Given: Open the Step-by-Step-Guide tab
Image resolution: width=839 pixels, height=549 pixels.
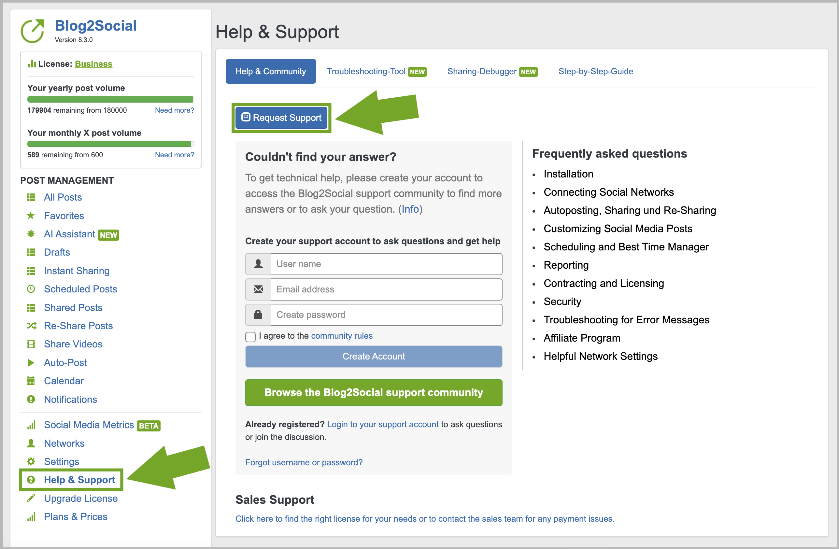Looking at the screenshot, I should [x=596, y=71].
